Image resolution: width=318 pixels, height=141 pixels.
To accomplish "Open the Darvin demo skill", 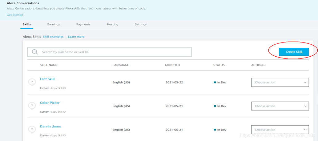I will click(x=50, y=127).
